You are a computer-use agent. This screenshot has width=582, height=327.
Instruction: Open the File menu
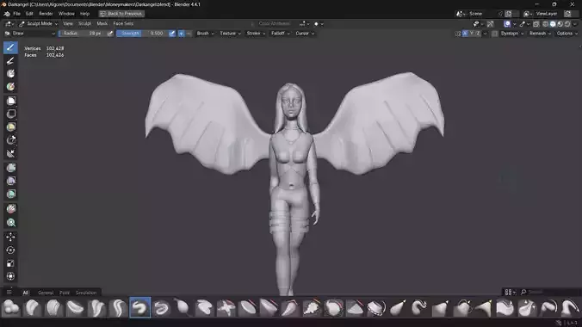tap(16, 14)
